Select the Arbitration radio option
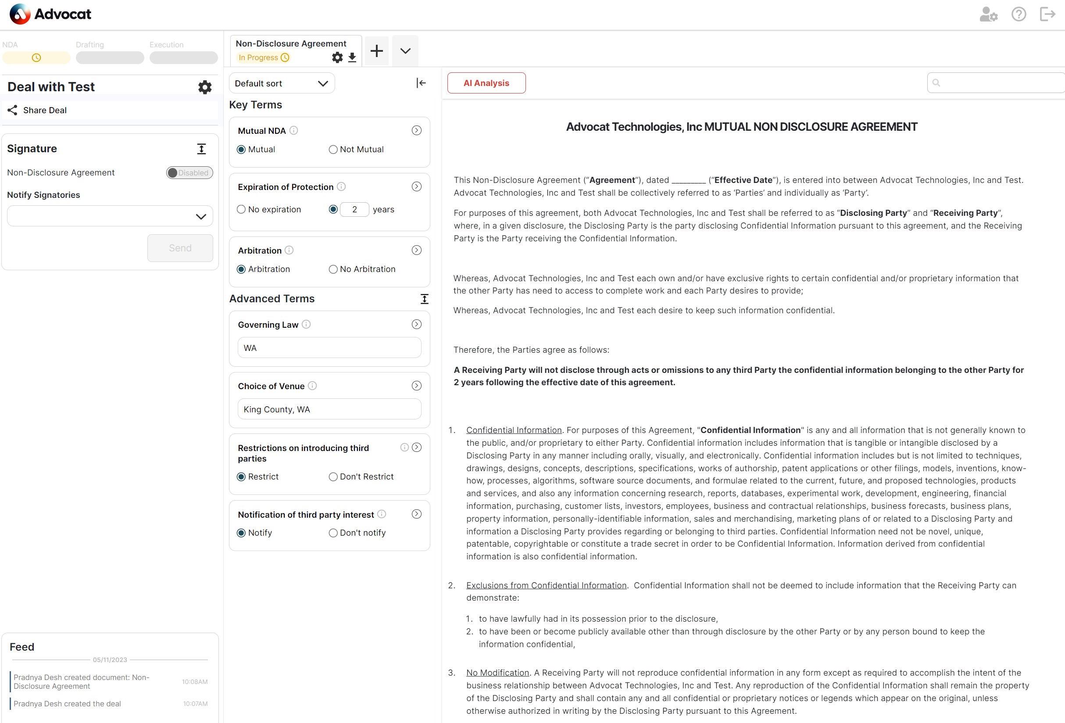This screenshot has height=723, width=1065. pyautogui.click(x=241, y=269)
